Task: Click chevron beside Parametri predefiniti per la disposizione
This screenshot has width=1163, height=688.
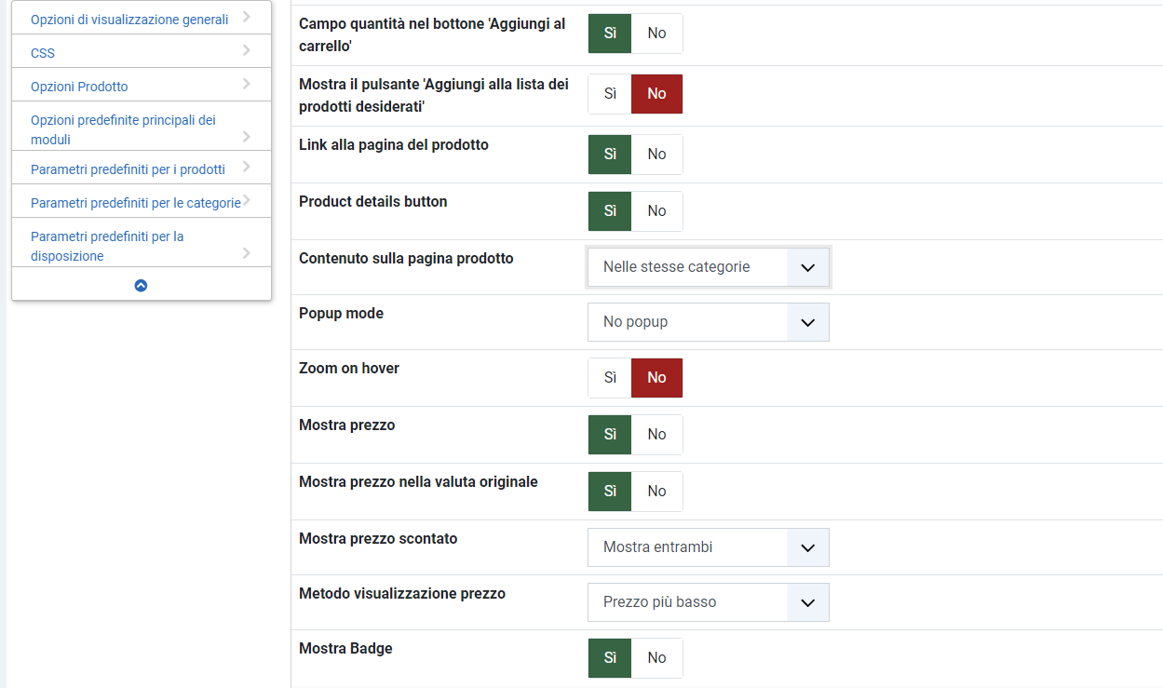Action: [246, 252]
